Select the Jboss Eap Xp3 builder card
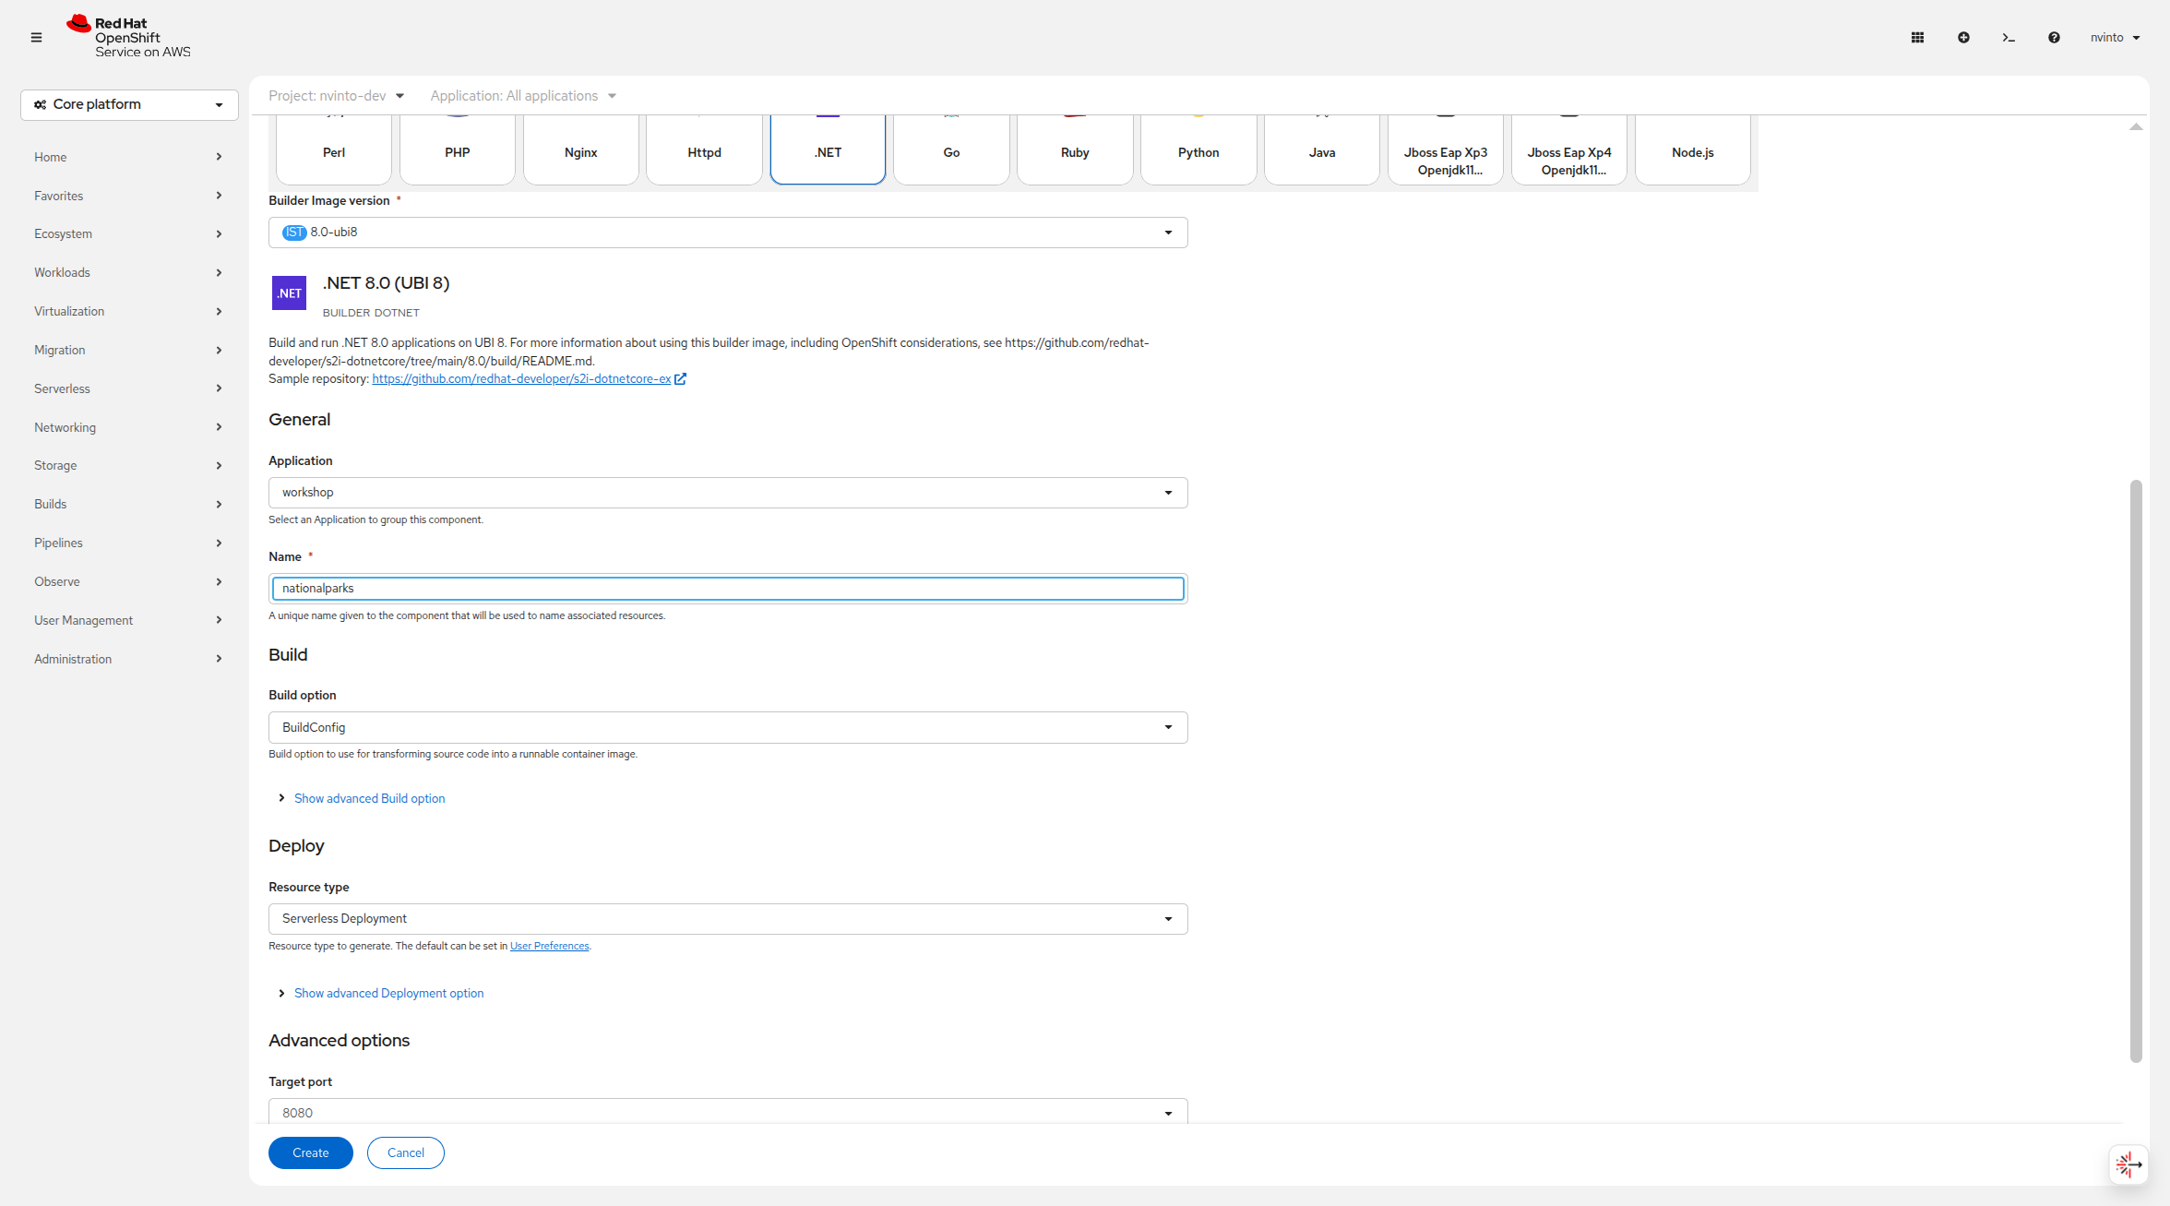Viewport: 2170px width, 1206px height. point(1447,150)
